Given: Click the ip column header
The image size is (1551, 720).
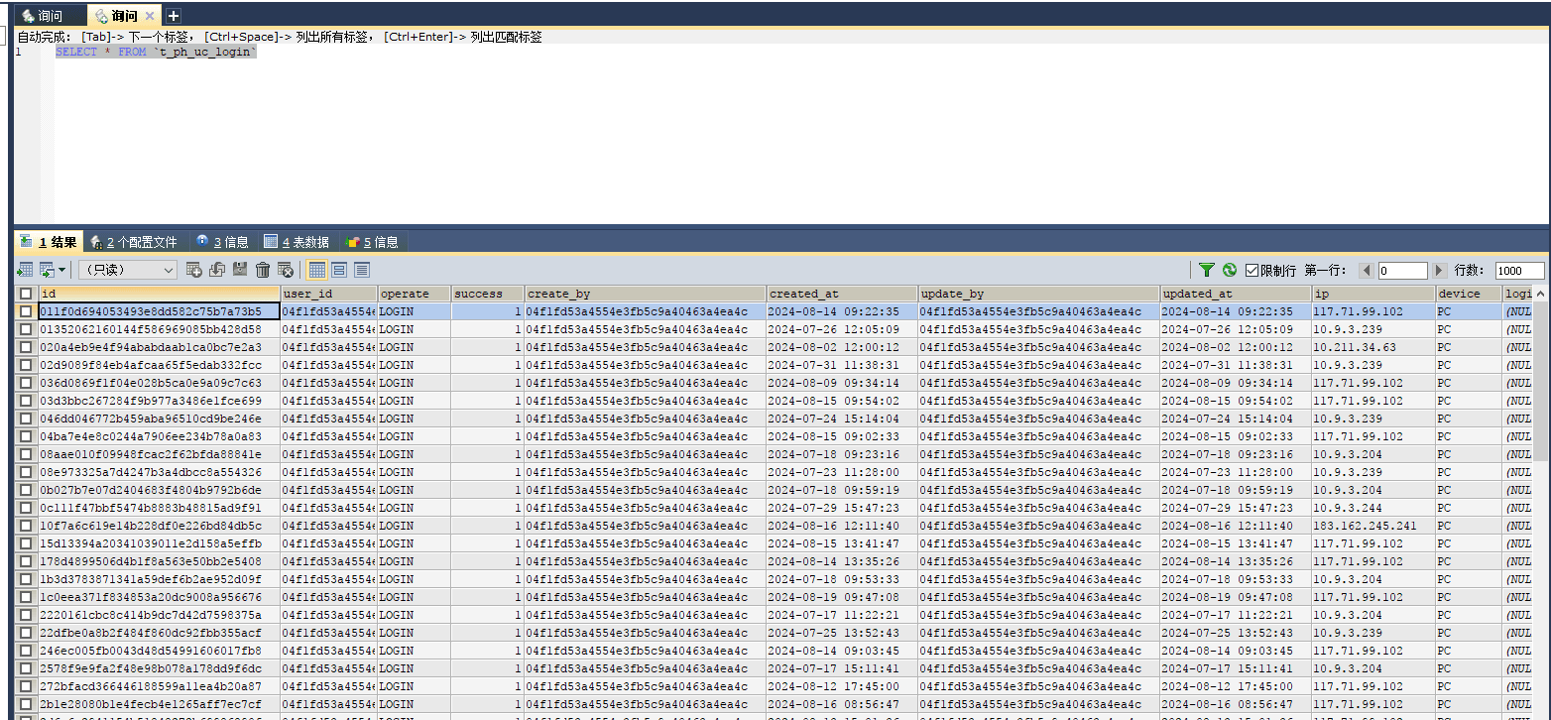Looking at the screenshot, I should (1373, 294).
